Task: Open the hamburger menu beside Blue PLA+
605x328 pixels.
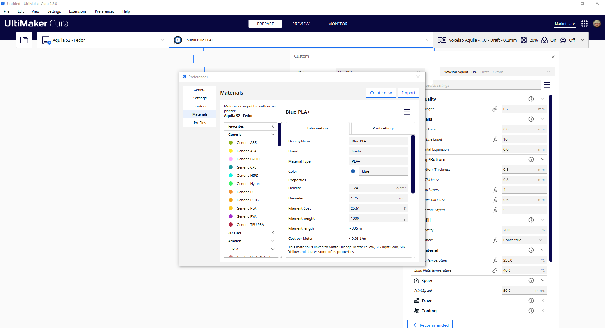Action: coord(407,112)
